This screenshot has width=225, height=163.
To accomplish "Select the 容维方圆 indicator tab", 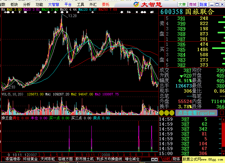I will [65, 159].
